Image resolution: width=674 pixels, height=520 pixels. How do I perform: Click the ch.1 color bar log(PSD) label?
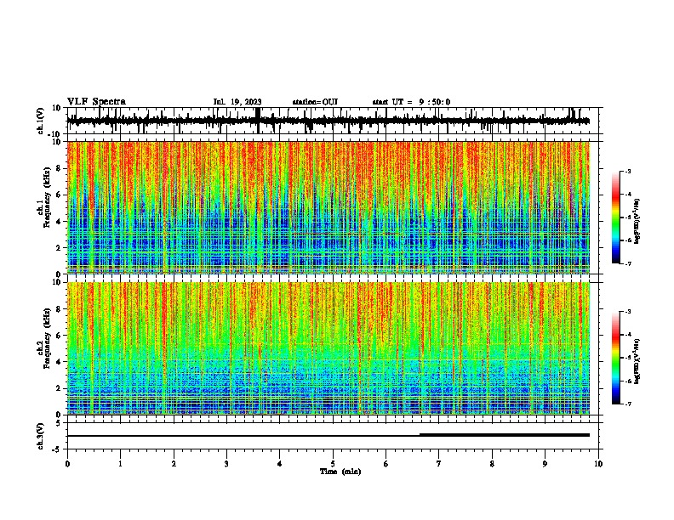[x=637, y=221]
